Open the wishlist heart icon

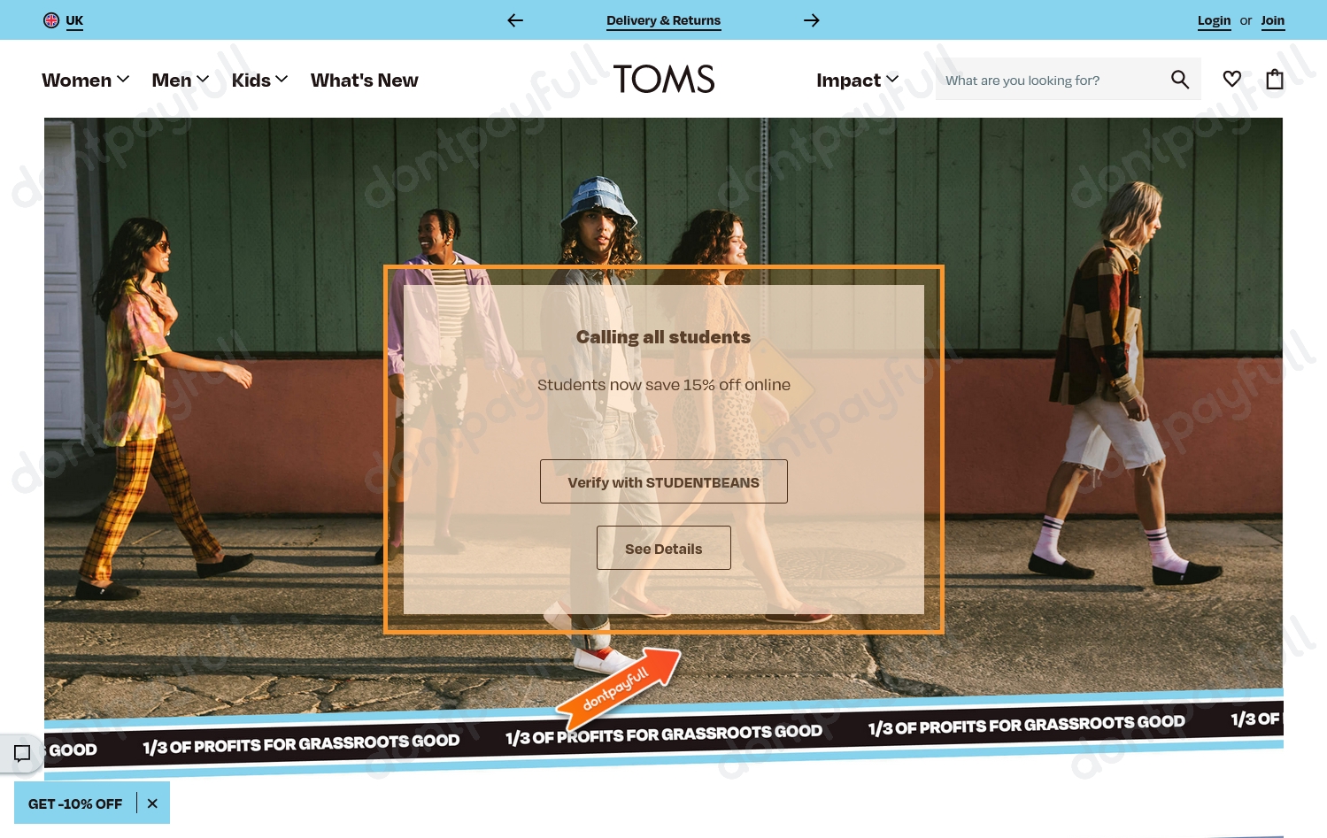tap(1231, 79)
